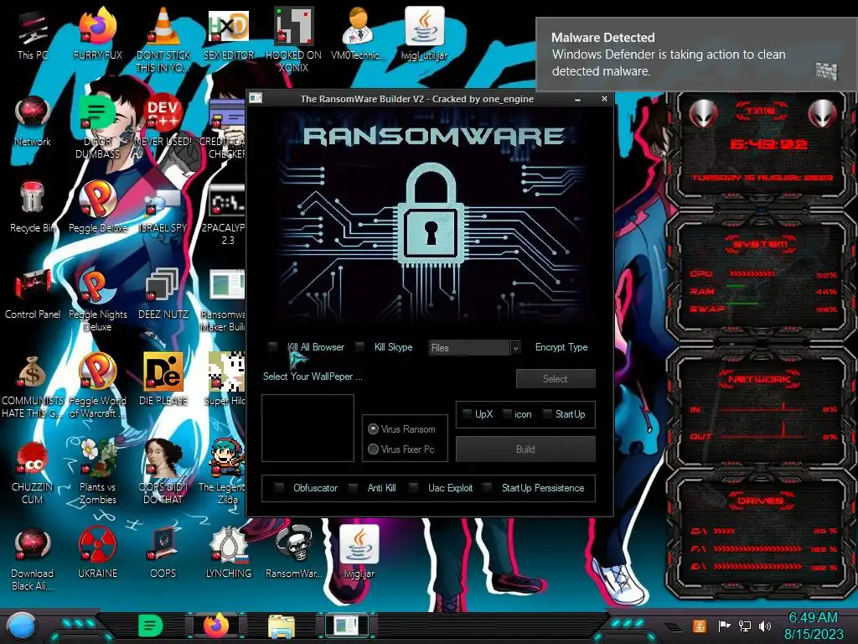858x644 pixels.
Task: Tick the Kill All Browser checkbox
Action: pos(272,346)
